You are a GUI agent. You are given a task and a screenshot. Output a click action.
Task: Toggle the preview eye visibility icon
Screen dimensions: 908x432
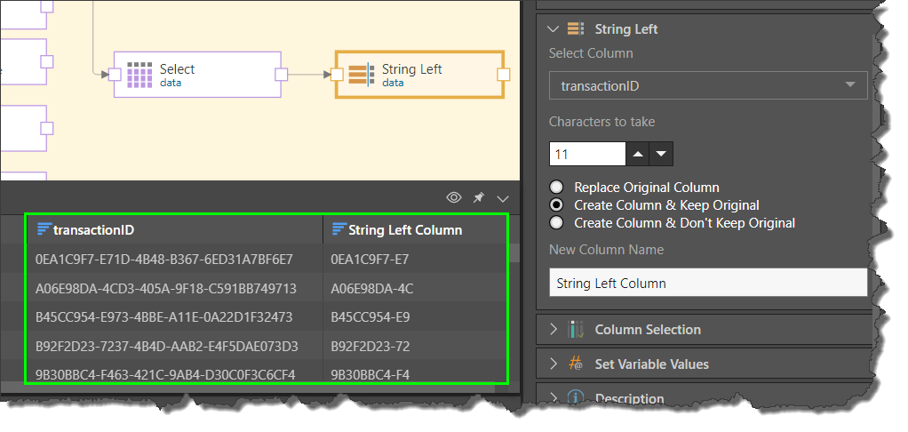click(x=454, y=197)
